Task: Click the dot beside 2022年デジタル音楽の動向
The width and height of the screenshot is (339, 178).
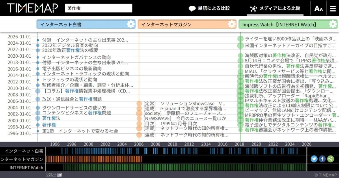Action: click(x=38, y=45)
